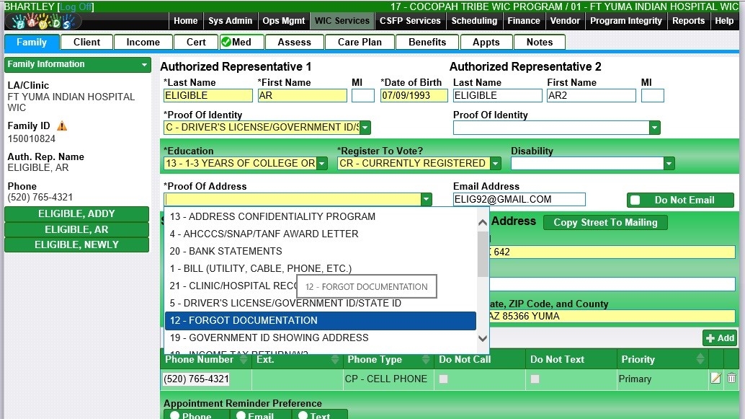
Task: Delete the phone number entry
Action: [x=731, y=379]
